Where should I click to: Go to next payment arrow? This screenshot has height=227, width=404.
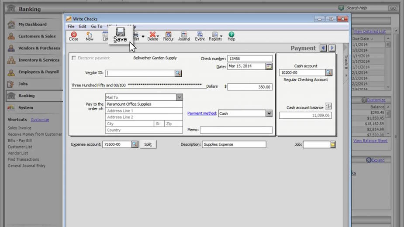point(332,48)
